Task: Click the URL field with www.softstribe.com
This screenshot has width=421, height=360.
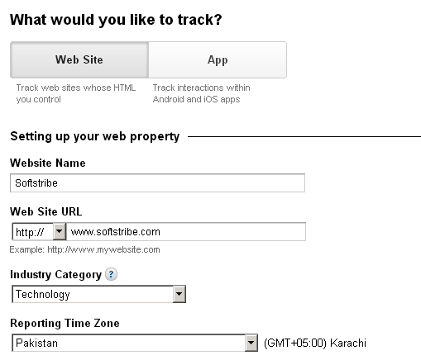Action: point(186,232)
